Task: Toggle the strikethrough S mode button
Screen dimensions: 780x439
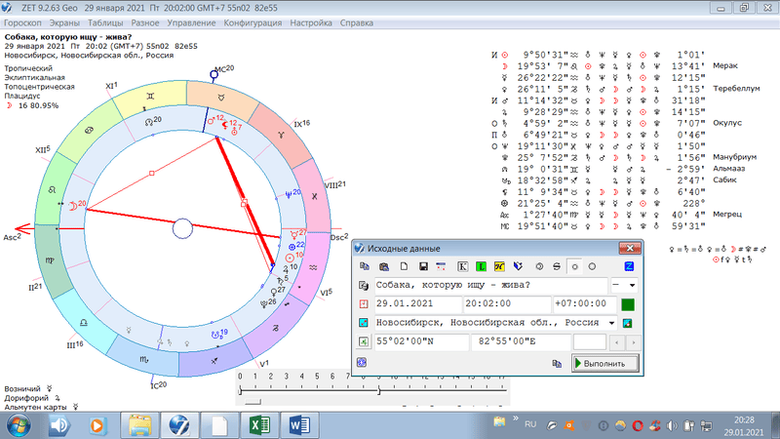Action: [x=555, y=266]
